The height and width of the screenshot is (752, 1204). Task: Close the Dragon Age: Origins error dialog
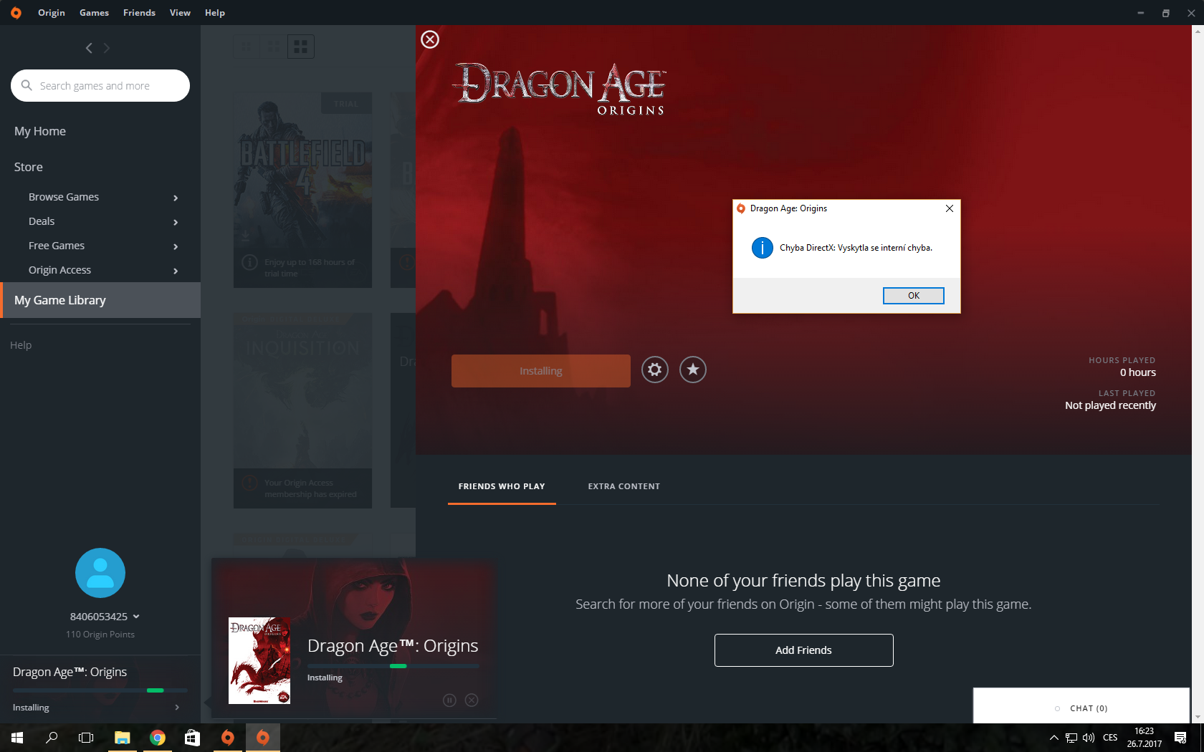pyautogui.click(x=950, y=208)
